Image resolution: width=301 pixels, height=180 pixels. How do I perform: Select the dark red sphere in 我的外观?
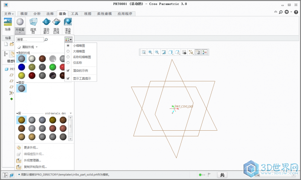pyautogui.click(x=32, y=75)
